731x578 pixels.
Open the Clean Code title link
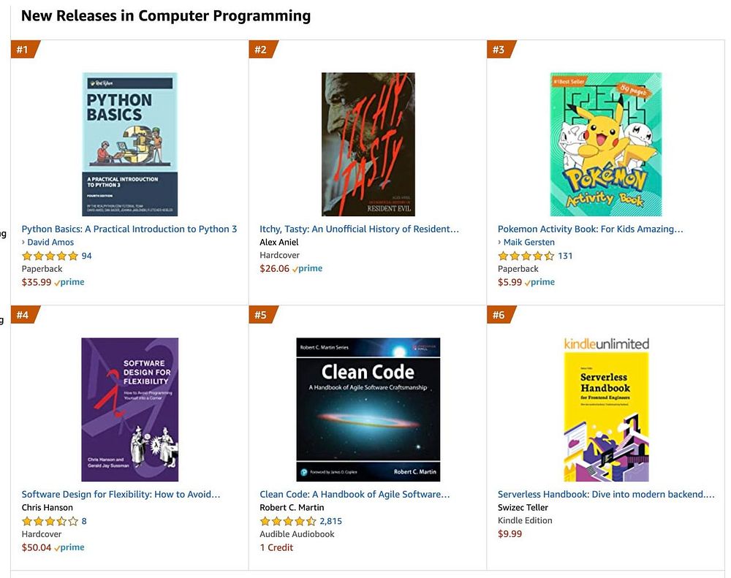355,494
